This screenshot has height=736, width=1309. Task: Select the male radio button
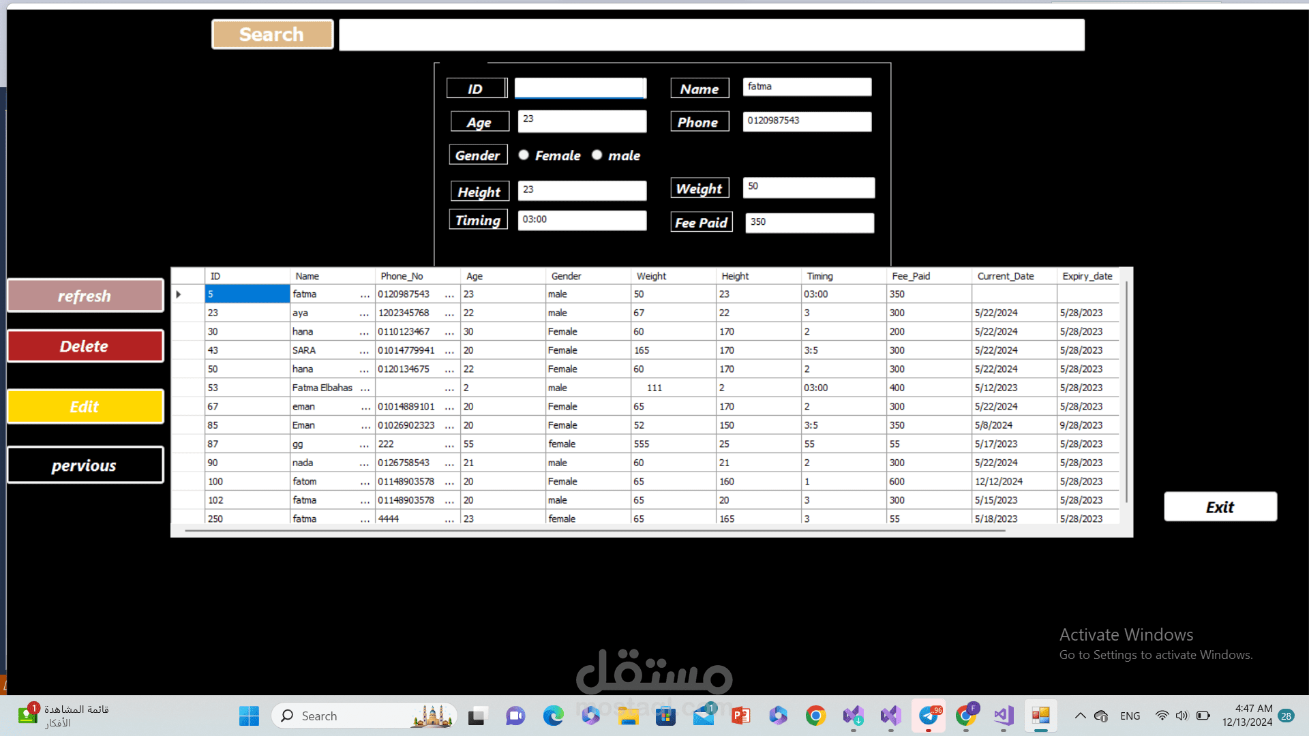pyautogui.click(x=595, y=155)
